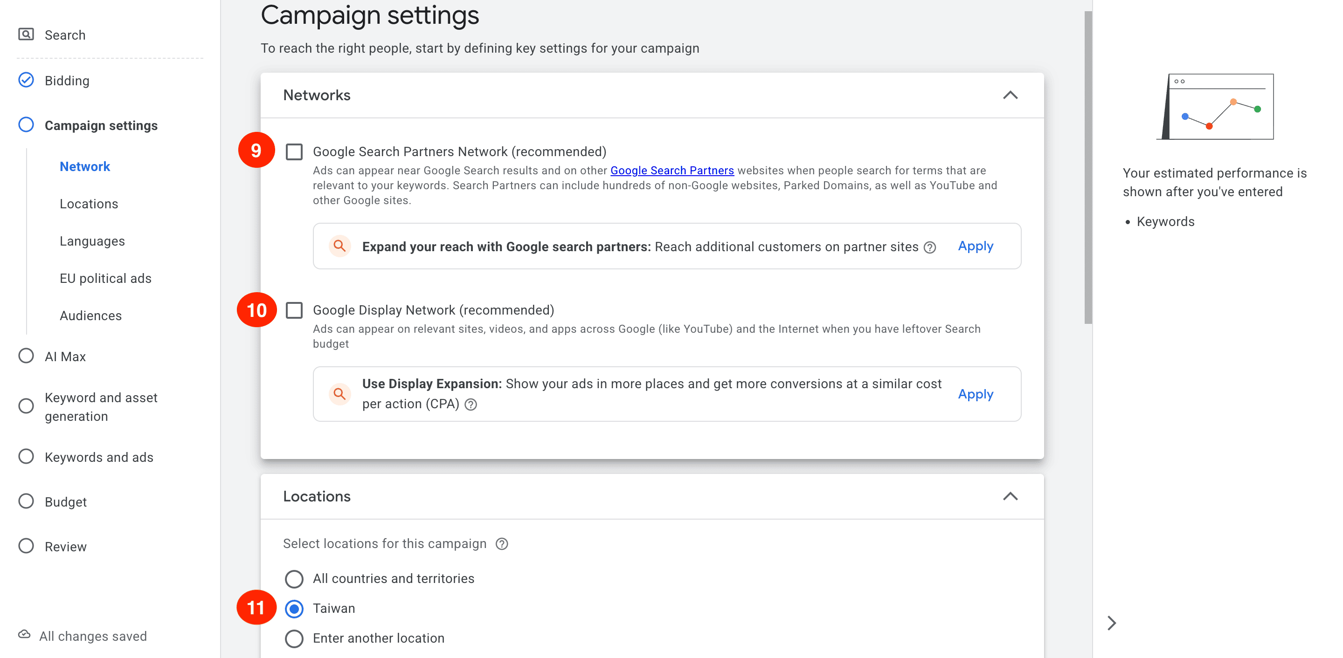
Task: Open help icon beside partner sites text
Action: tap(930, 247)
